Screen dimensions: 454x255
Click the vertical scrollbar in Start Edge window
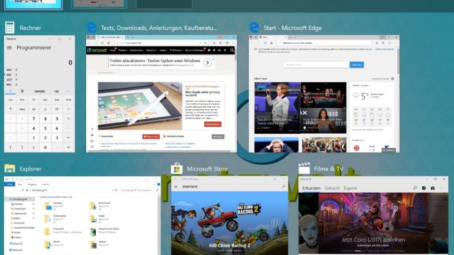(398, 61)
